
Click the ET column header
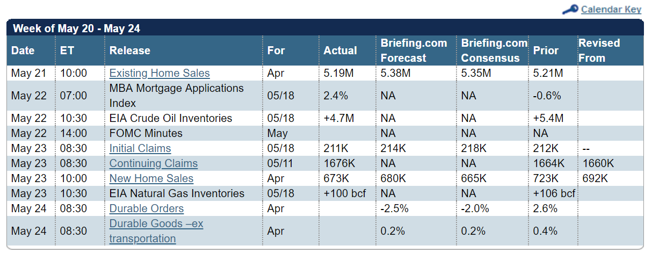[67, 50]
